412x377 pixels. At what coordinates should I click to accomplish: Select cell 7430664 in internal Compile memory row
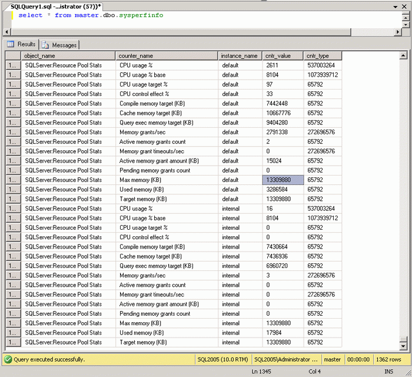coord(283,247)
